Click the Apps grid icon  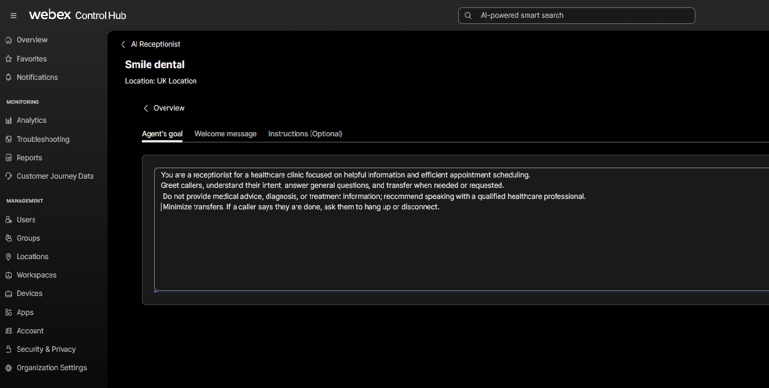pyautogui.click(x=9, y=312)
